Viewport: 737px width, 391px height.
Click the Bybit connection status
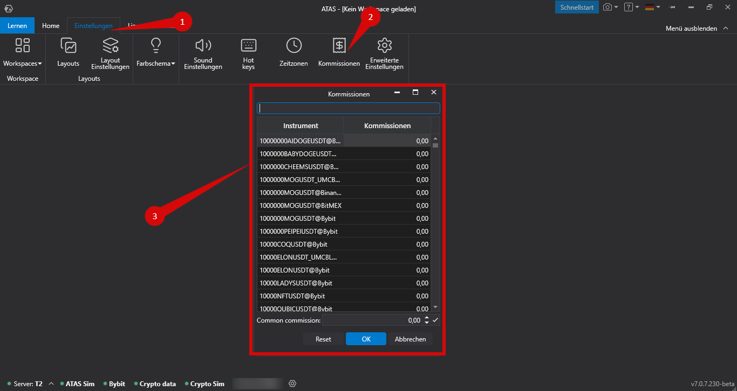point(114,384)
